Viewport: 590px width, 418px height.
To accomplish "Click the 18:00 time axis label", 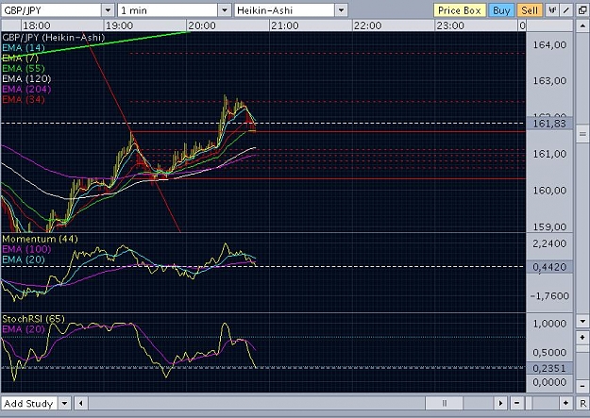I will pyautogui.click(x=36, y=25).
